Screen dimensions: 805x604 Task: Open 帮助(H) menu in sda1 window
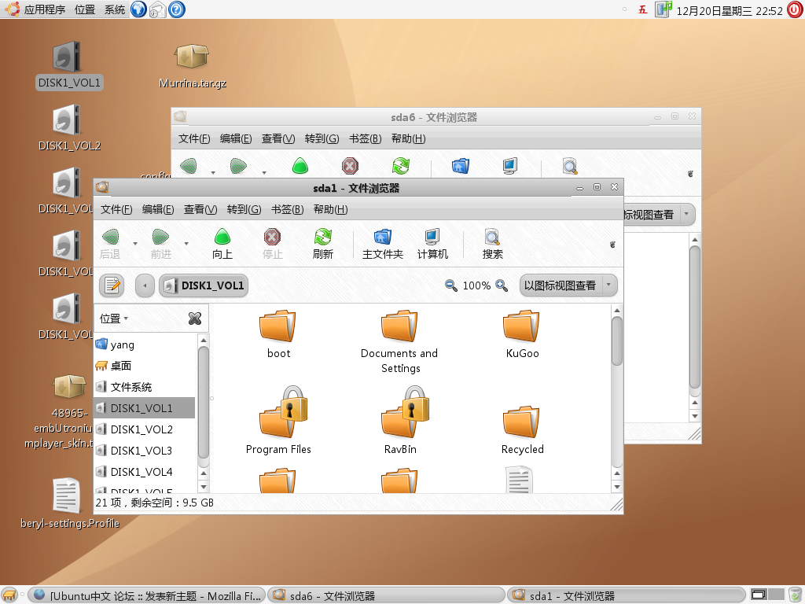click(x=331, y=209)
